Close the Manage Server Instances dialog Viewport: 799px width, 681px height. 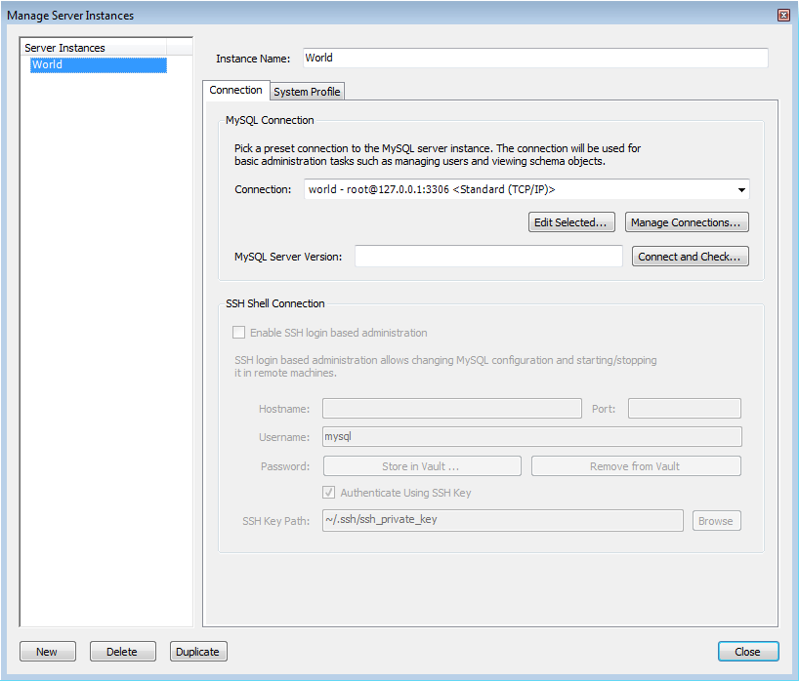click(747, 651)
